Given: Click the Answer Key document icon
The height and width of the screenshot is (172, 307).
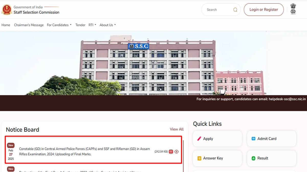Looking at the screenshot, I should pos(200,158).
